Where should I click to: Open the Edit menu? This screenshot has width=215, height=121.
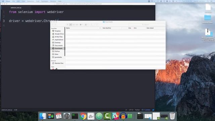pos(18,1)
